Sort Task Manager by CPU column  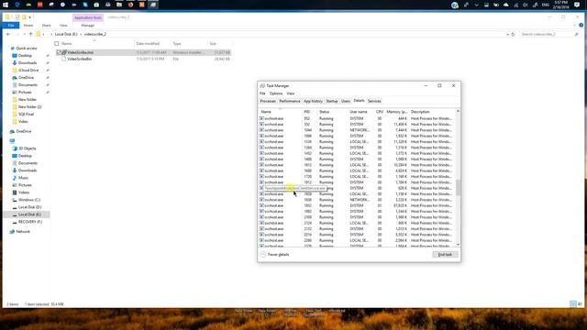click(x=380, y=112)
